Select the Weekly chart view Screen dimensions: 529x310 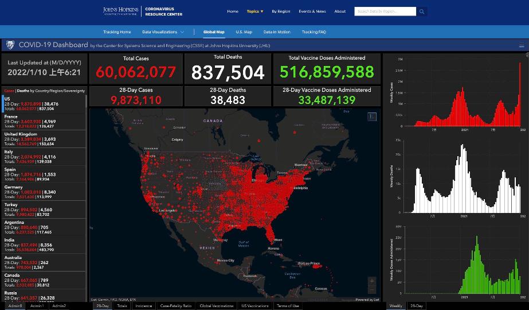tap(396, 306)
